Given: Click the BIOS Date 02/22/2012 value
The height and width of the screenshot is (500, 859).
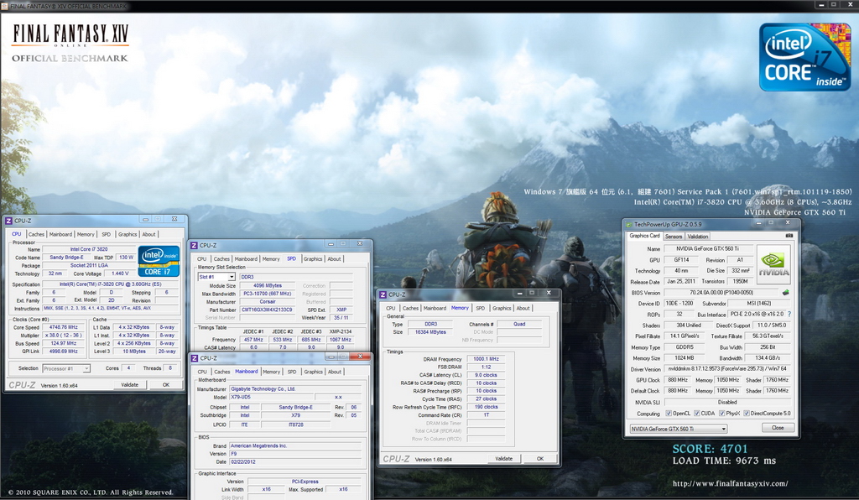Looking at the screenshot, I should [x=295, y=461].
